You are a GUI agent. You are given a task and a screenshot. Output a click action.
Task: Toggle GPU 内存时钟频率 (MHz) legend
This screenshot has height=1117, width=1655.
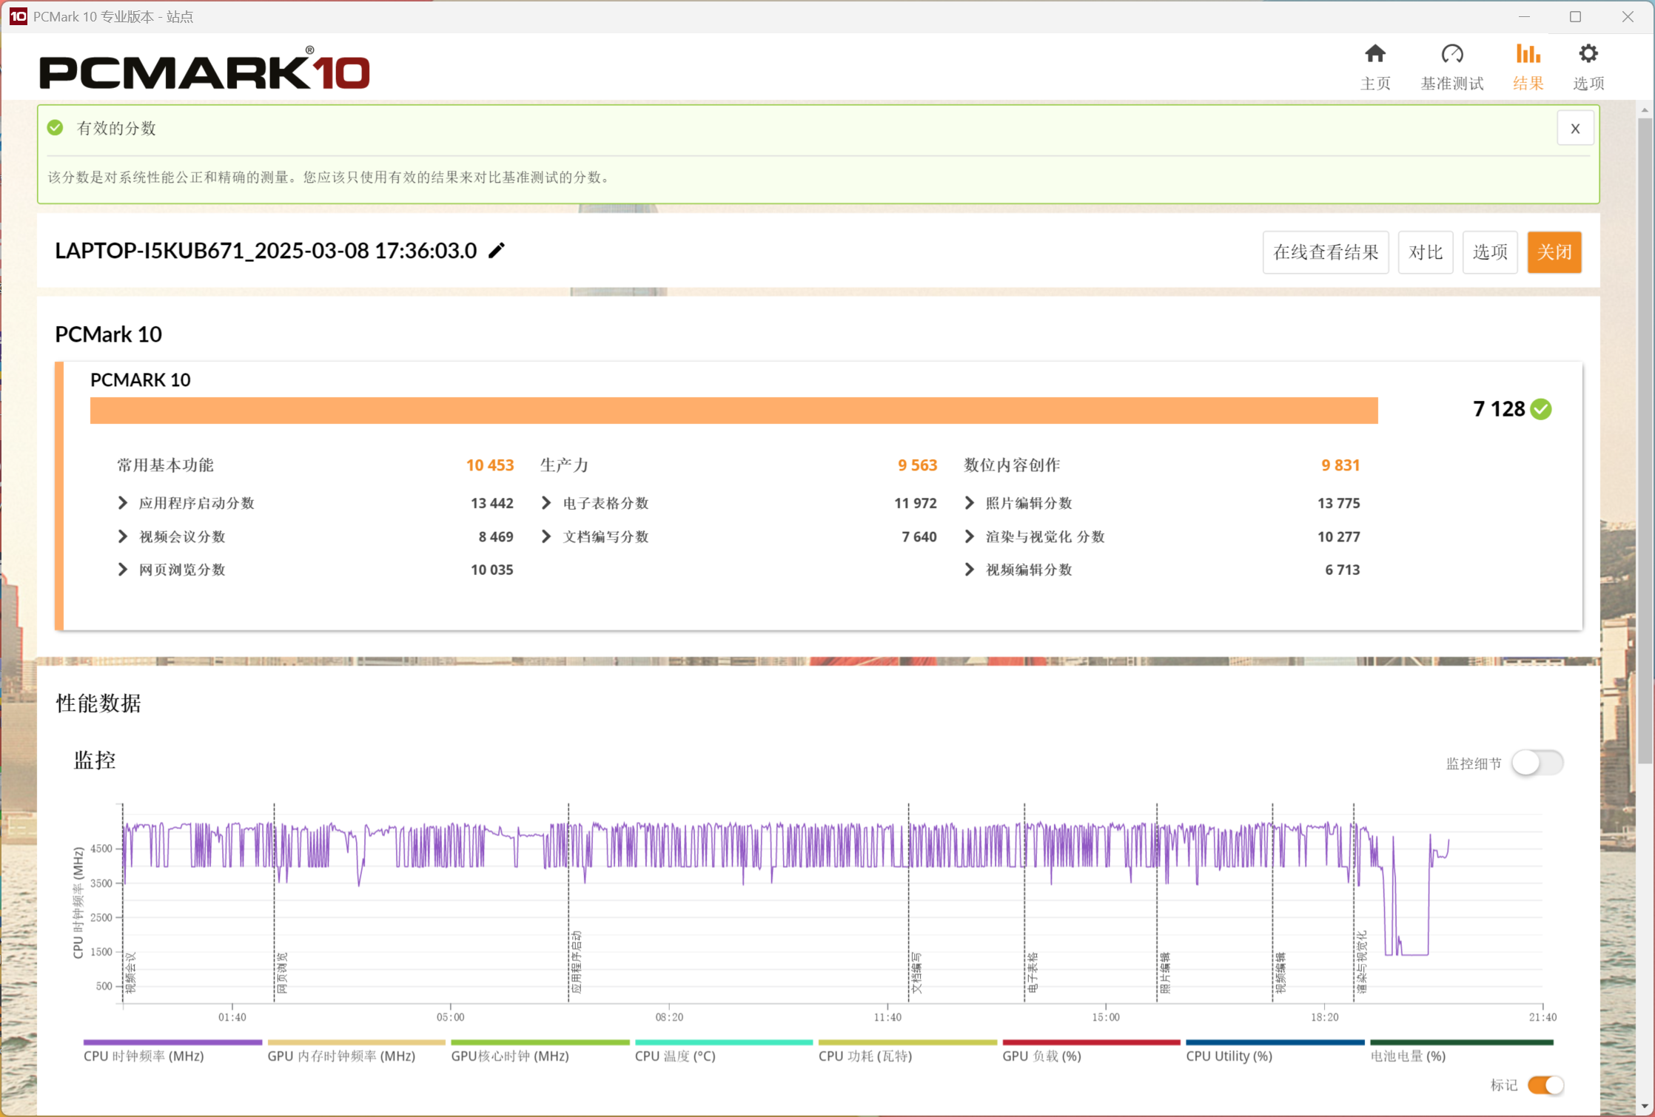point(356,1052)
